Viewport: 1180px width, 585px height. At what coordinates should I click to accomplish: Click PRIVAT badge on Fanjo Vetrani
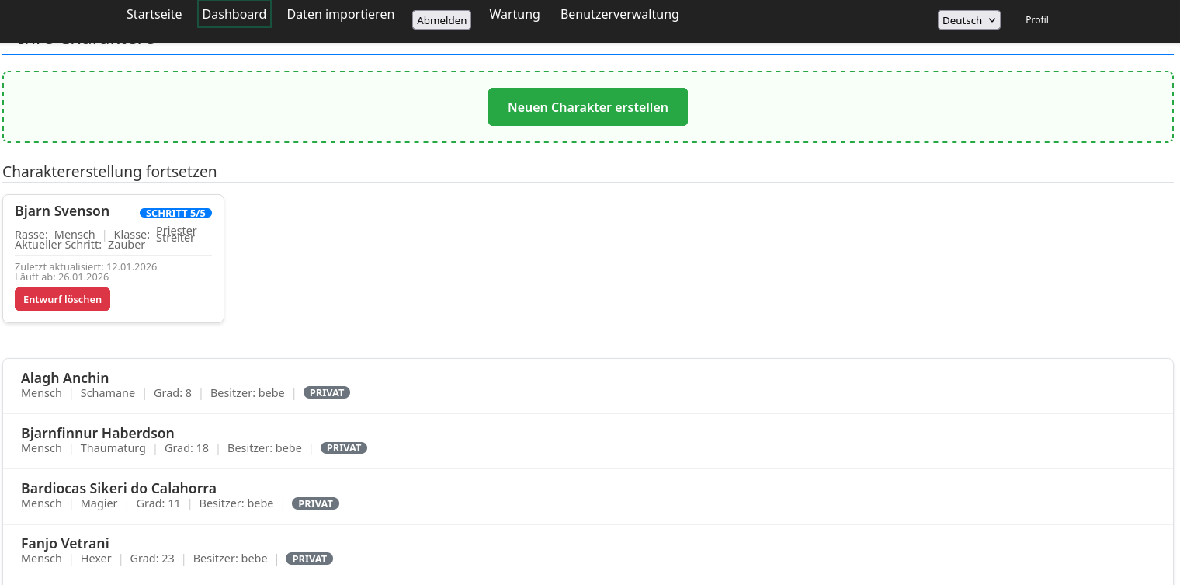[309, 559]
